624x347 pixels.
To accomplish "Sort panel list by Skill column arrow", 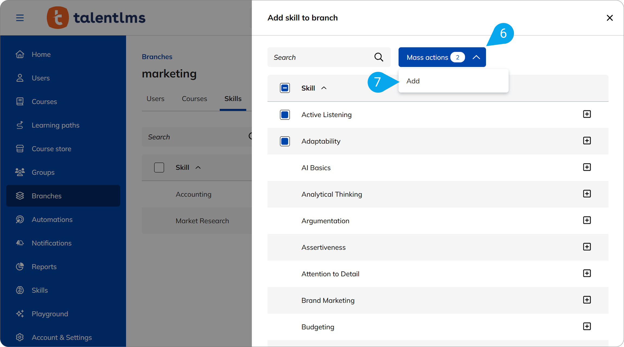I will [324, 88].
